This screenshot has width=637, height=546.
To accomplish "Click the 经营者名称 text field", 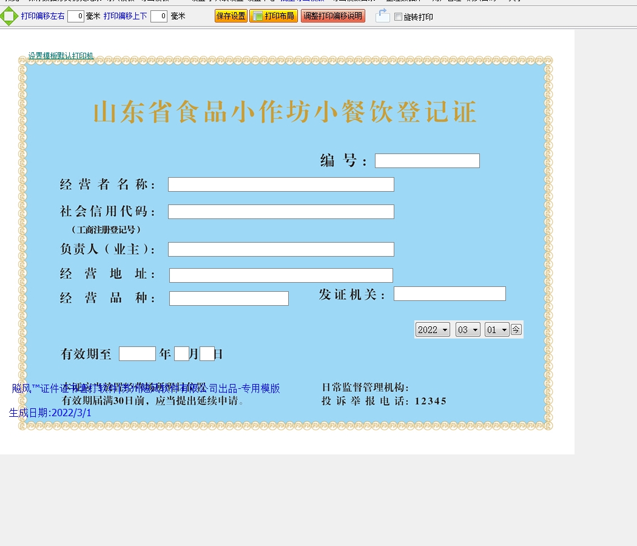I will pos(281,184).
